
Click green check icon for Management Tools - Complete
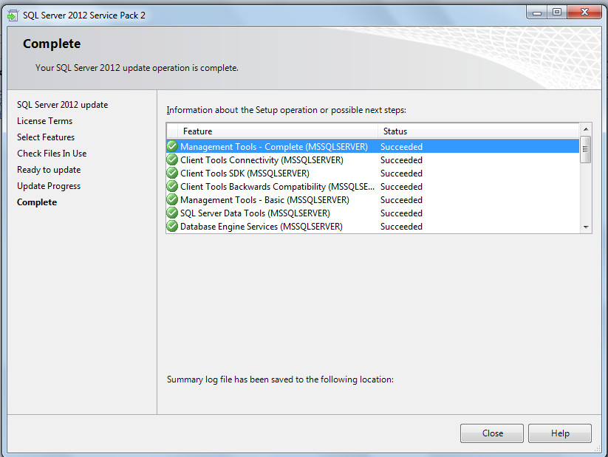click(x=172, y=146)
